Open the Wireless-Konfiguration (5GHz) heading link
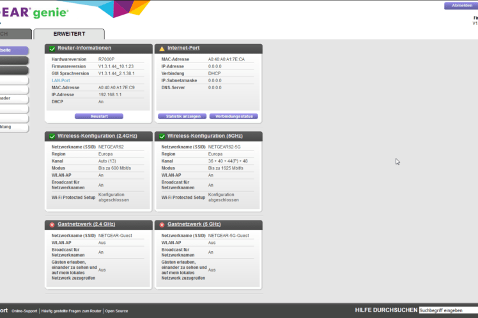This screenshot has height=318, width=478. click(x=205, y=136)
